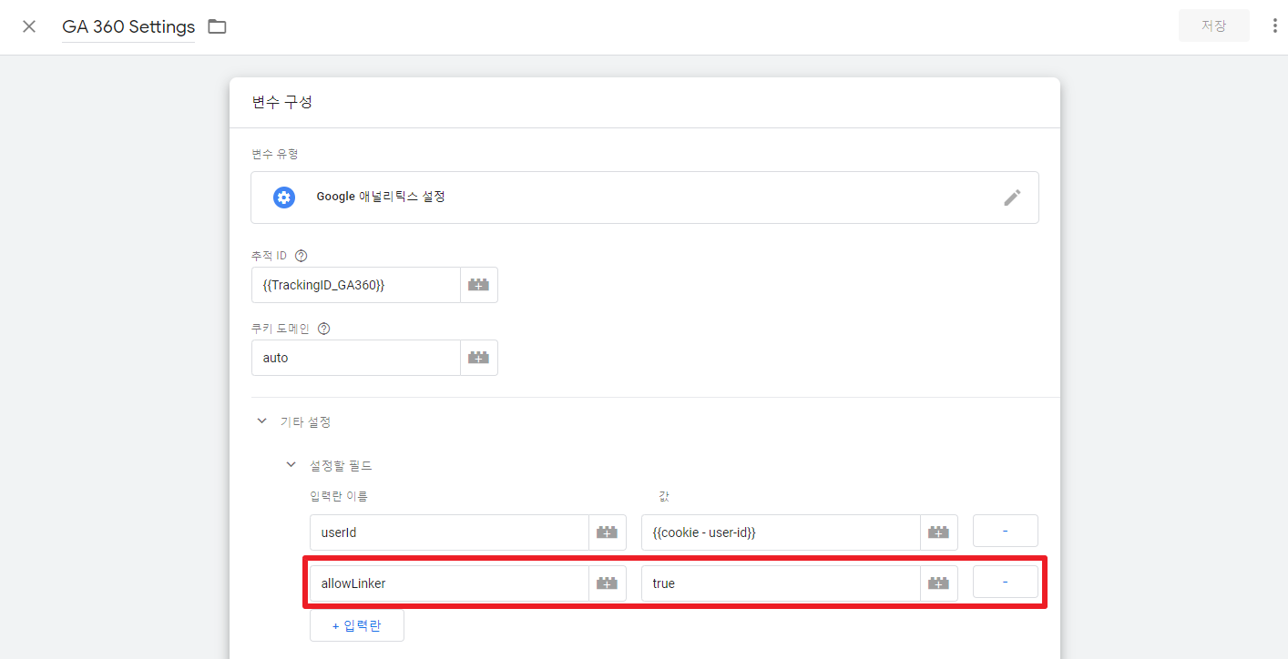
Task: Insert variable into the allowLinker name field
Action: click(x=607, y=583)
